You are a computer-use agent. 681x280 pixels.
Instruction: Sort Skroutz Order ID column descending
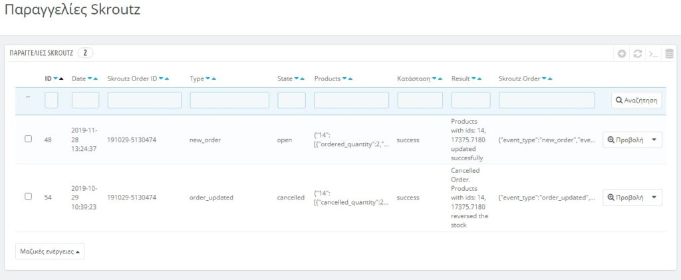161,79
